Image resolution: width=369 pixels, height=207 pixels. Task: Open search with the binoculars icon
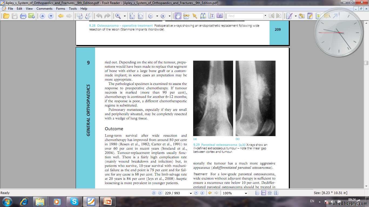pos(203,16)
